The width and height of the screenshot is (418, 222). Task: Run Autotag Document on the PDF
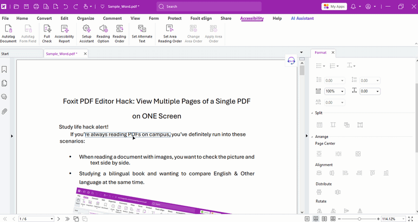(8, 33)
